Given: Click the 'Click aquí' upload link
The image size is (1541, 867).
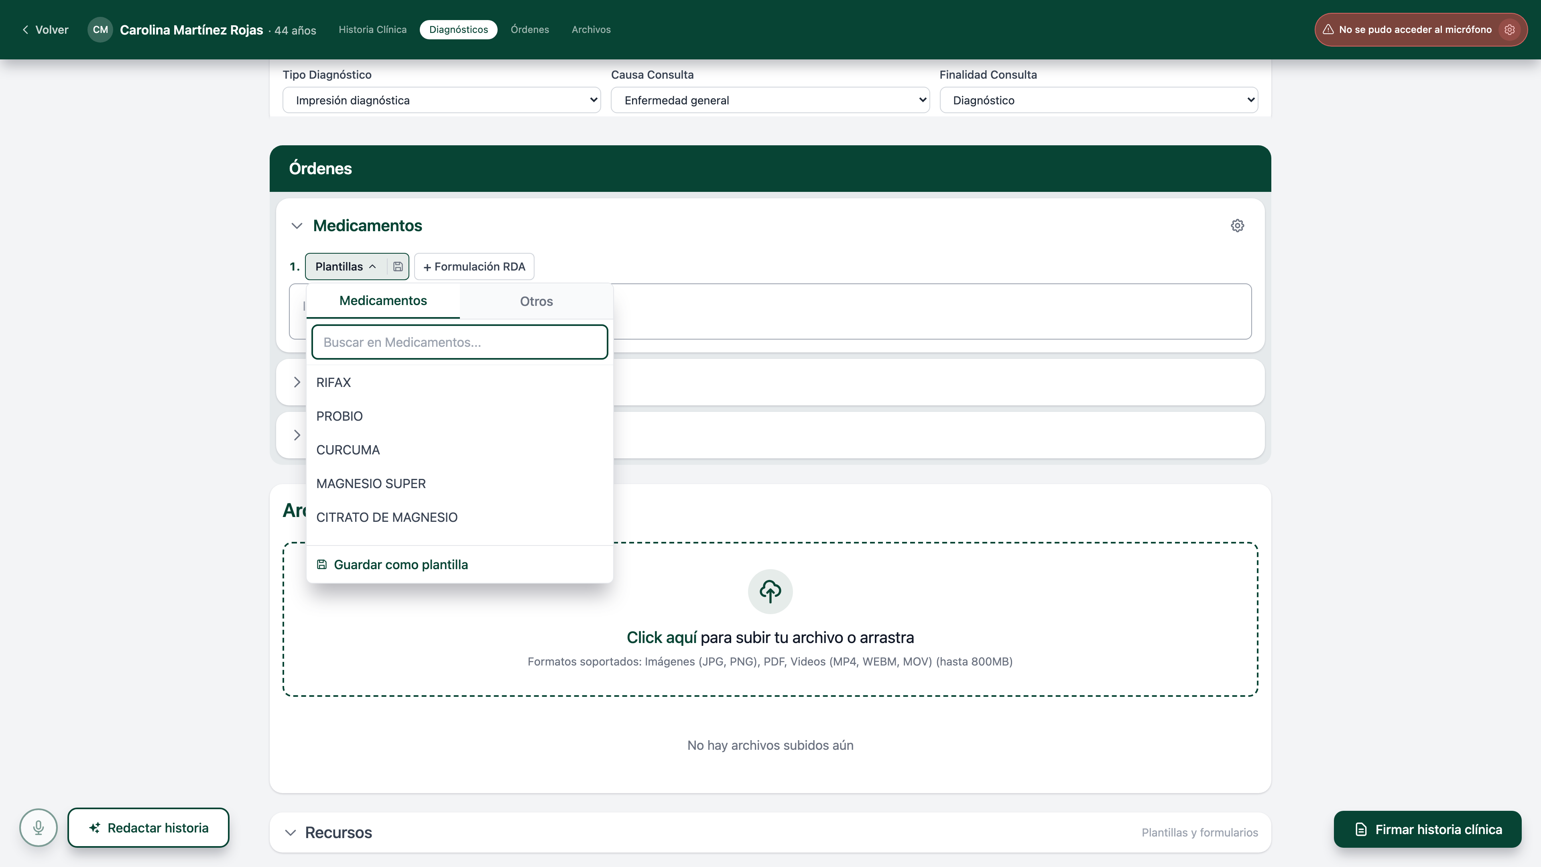Looking at the screenshot, I should tap(662, 637).
